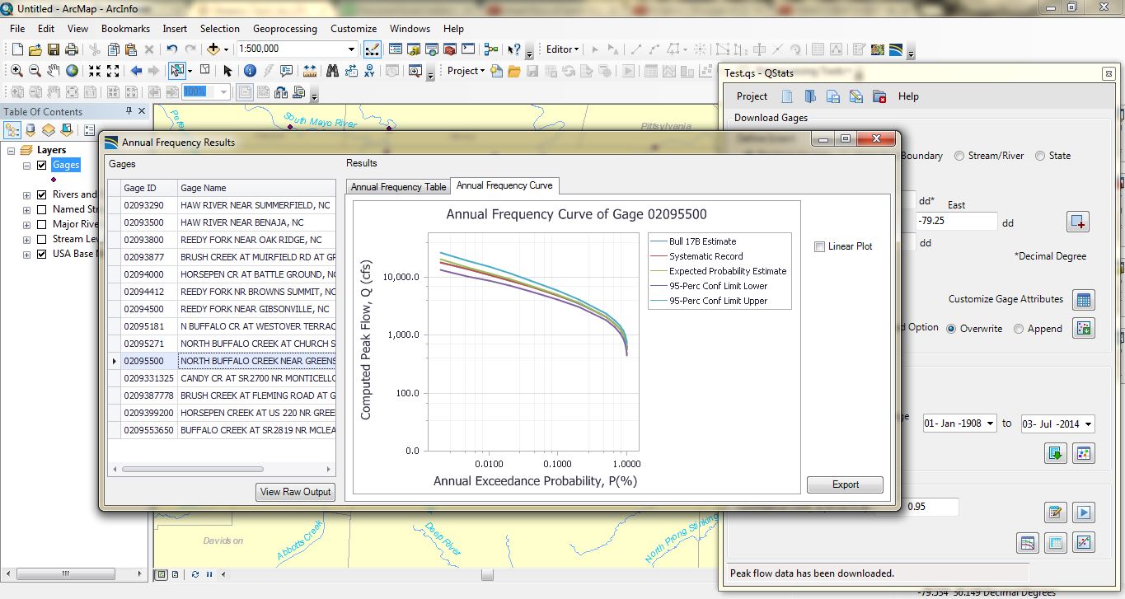Click the Zoom In tool in ArcMap
The image size is (1125, 599).
(x=15, y=70)
